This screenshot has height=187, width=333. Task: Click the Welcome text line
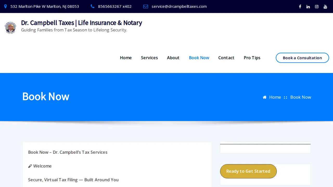(40, 166)
